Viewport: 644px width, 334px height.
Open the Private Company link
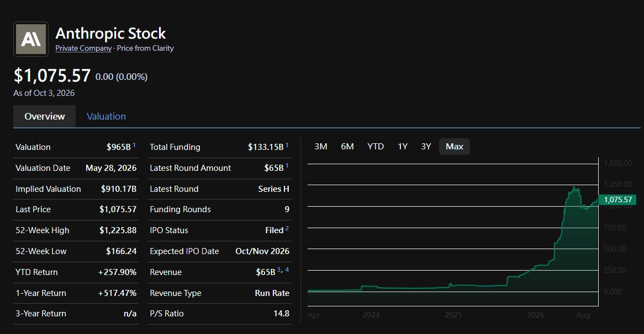point(83,48)
